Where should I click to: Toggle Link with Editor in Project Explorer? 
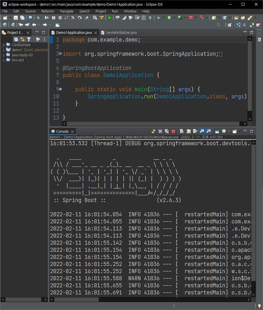(x=22, y=39)
